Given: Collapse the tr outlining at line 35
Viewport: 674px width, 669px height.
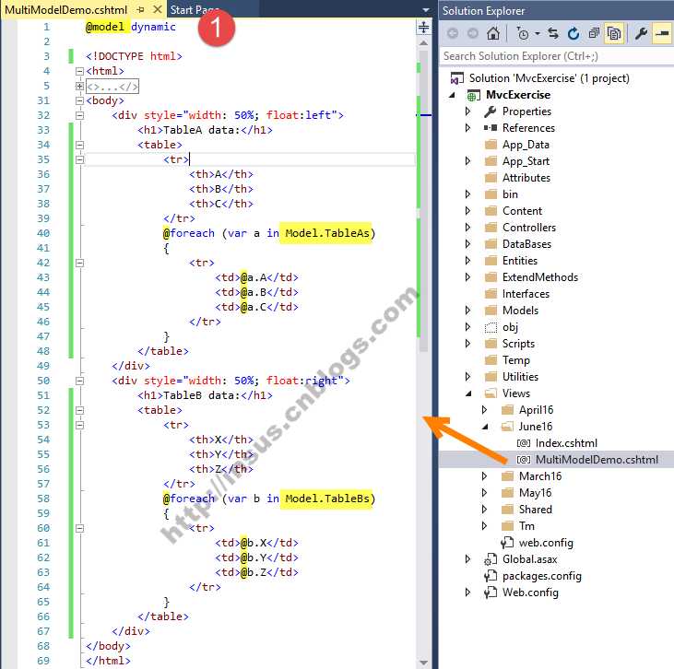Looking at the screenshot, I should coord(79,159).
